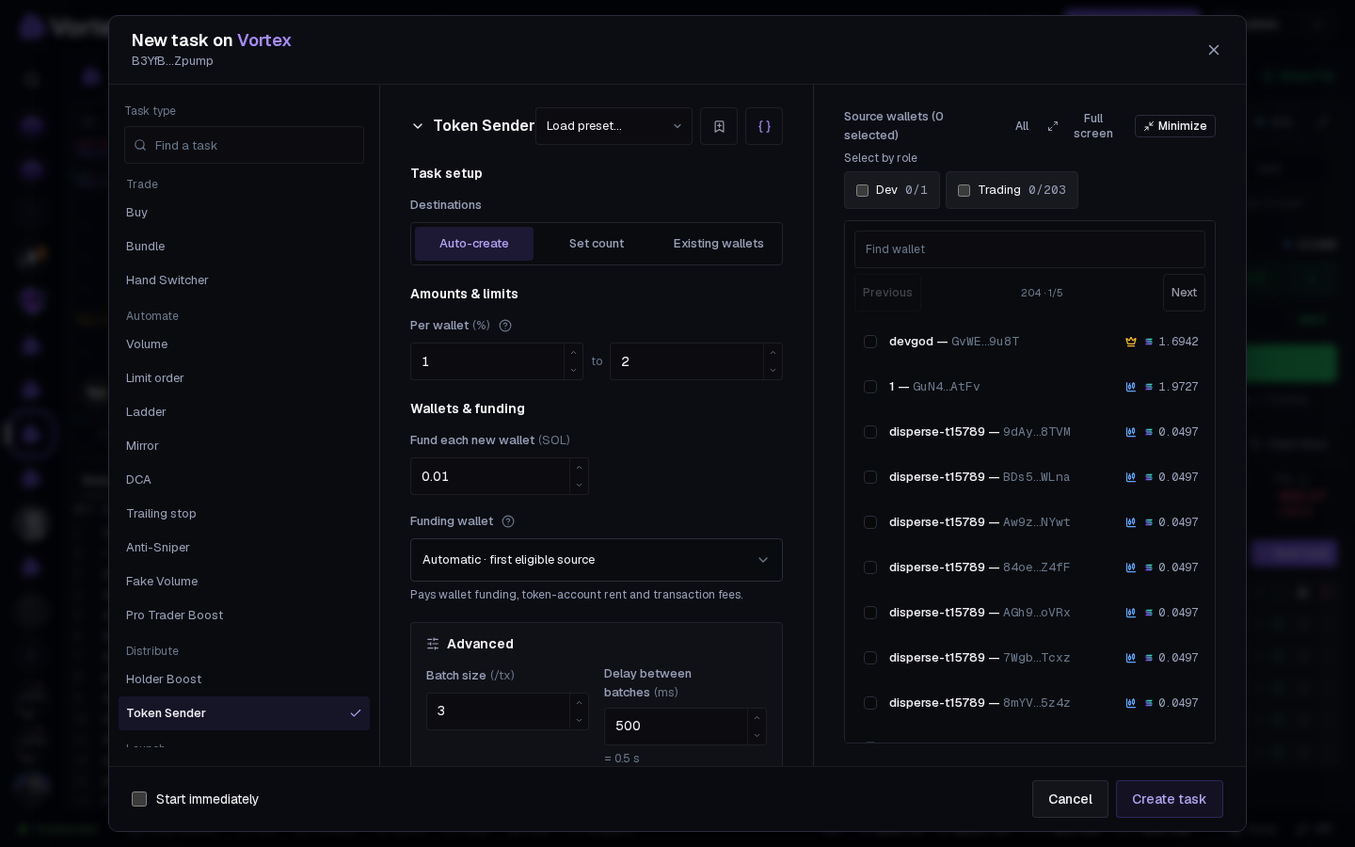Click the chart icon on 84oe...Z4fF row
Viewport: 1355px width, 847px height.
pyautogui.click(x=1131, y=567)
